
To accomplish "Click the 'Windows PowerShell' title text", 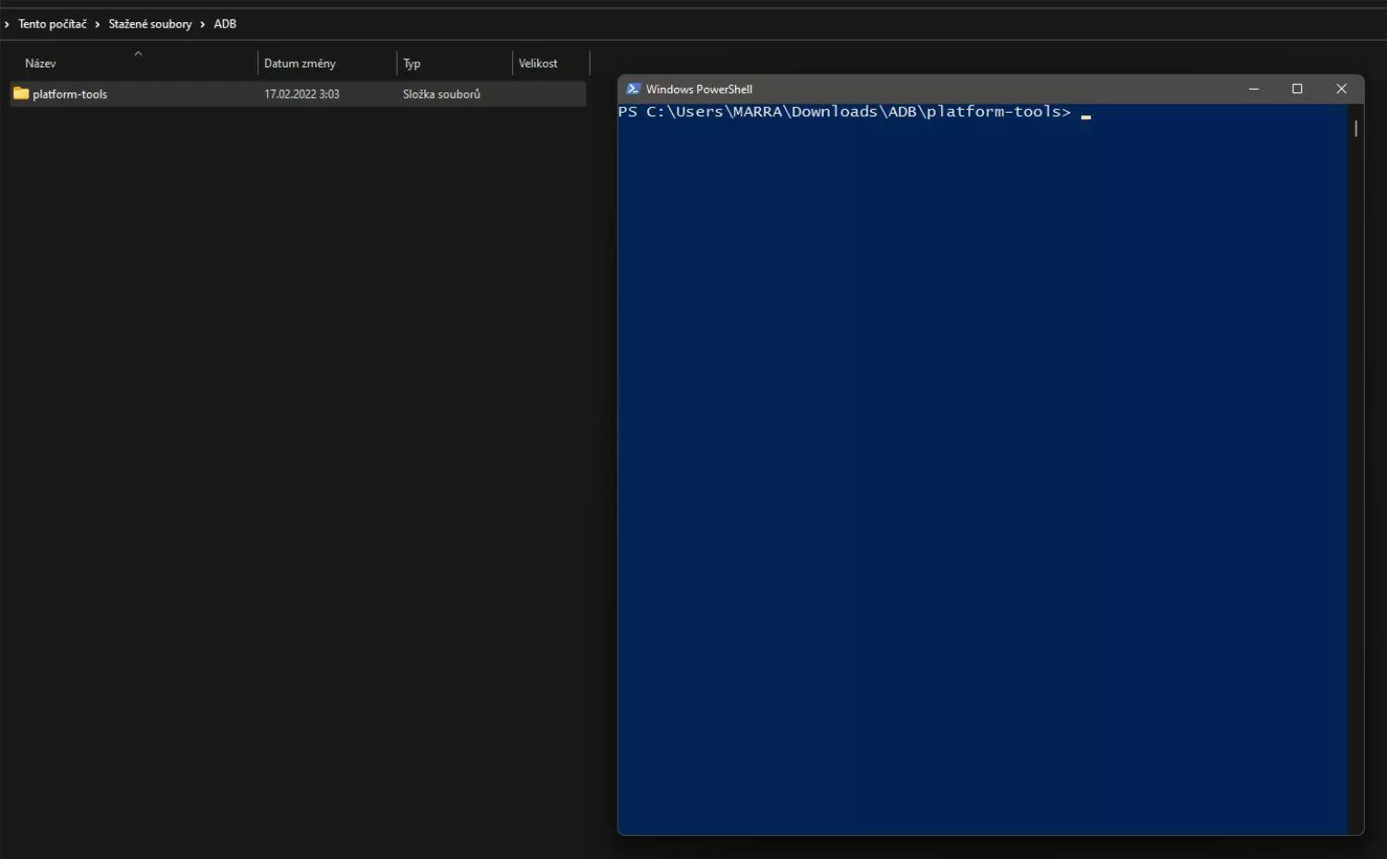I will 699,90.
